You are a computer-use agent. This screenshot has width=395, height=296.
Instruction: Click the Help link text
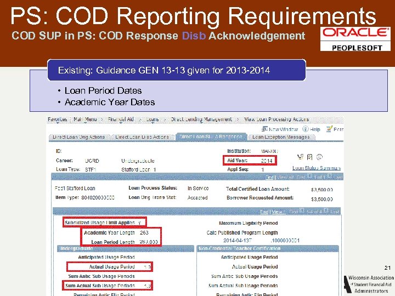point(315,129)
